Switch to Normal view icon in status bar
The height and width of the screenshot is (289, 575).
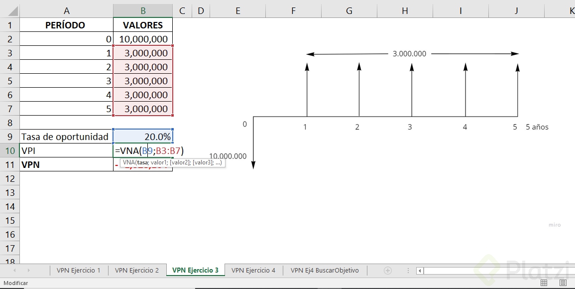click(x=544, y=283)
